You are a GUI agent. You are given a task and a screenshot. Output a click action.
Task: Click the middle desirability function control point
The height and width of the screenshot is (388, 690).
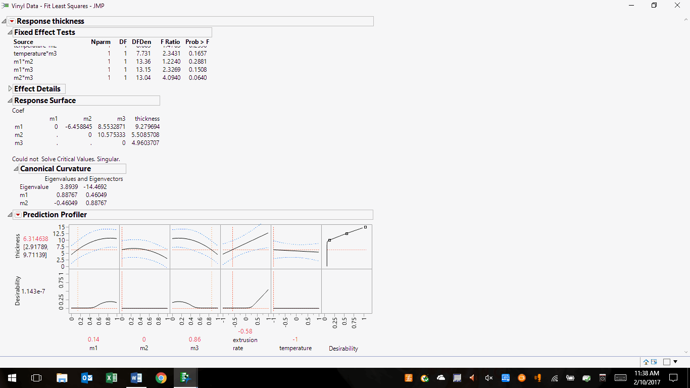coord(347,233)
